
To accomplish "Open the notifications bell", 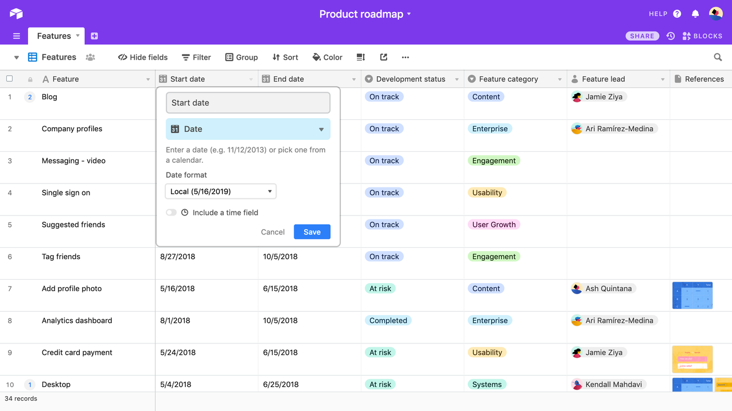I will (x=695, y=14).
